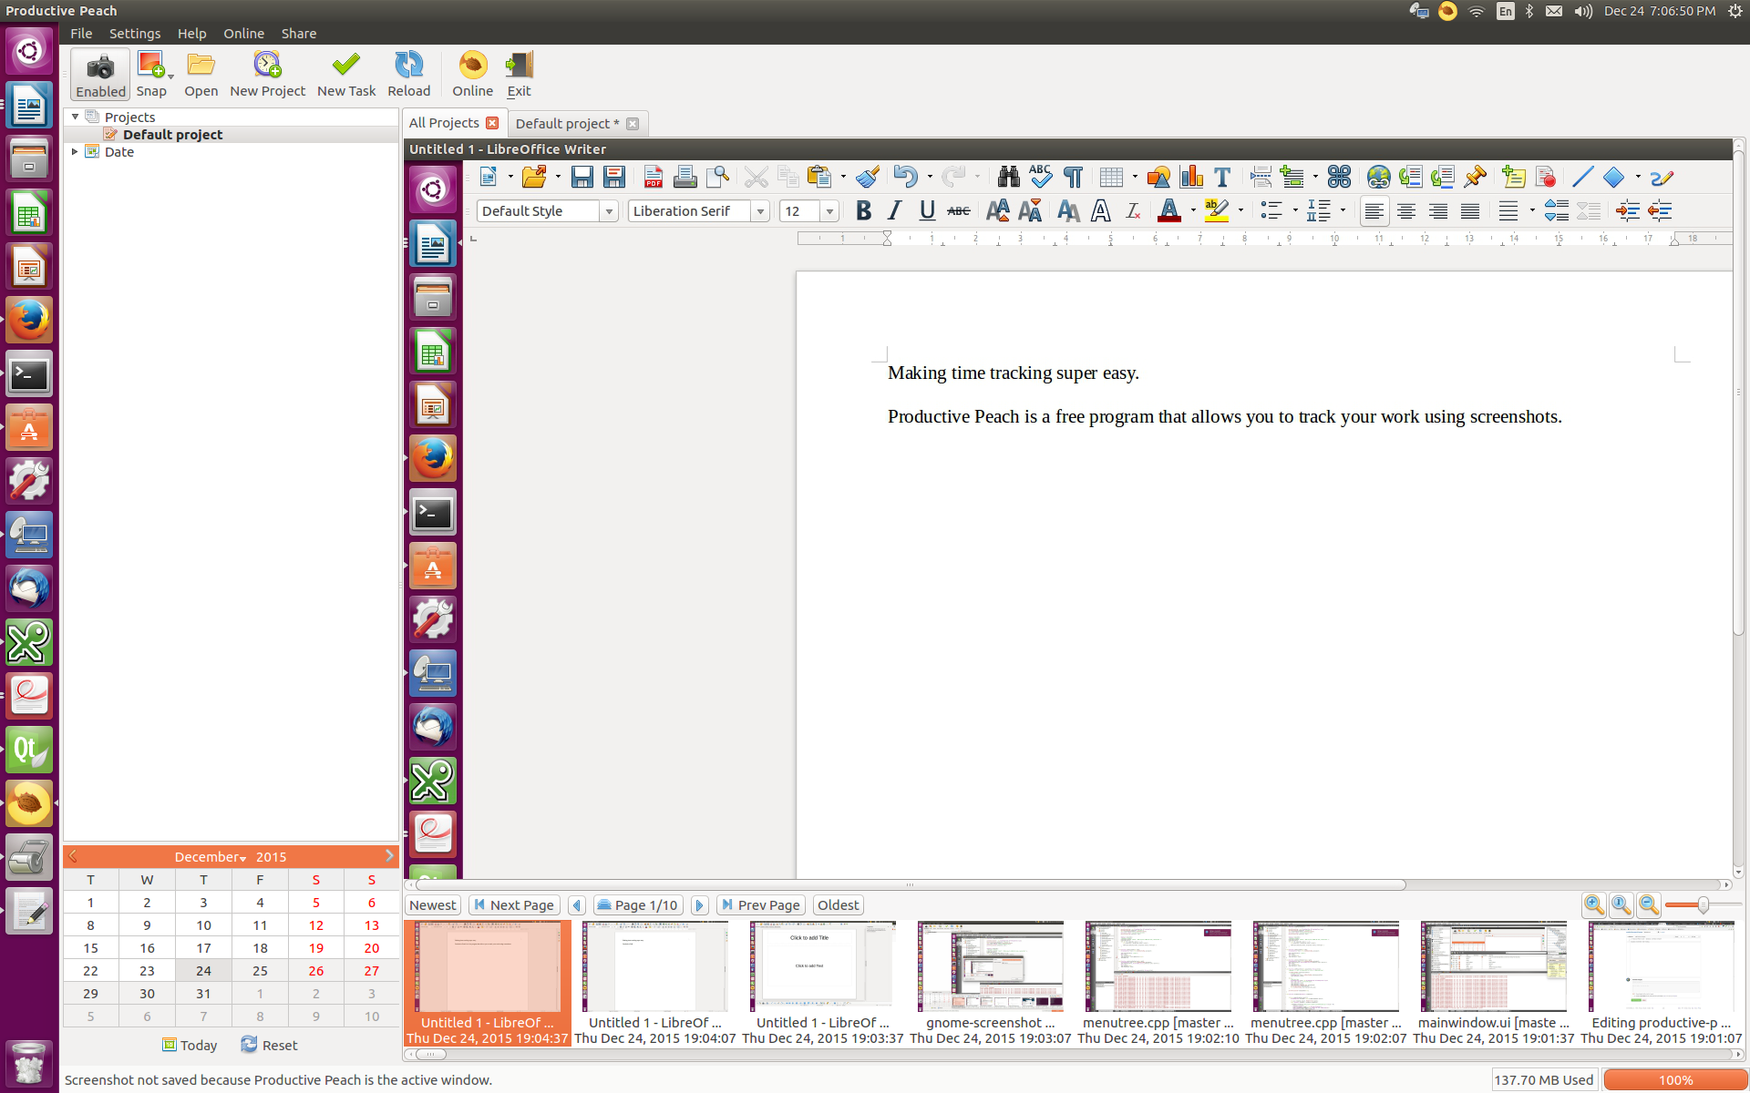This screenshot has height=1093, width=1750.
Task: Launch Firefox from the Ubuntu dock
Action: pyautogui.click(x=29, y=321)
